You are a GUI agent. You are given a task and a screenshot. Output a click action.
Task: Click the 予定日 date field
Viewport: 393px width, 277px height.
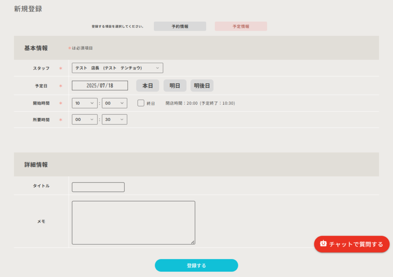[x=100, y=86]
